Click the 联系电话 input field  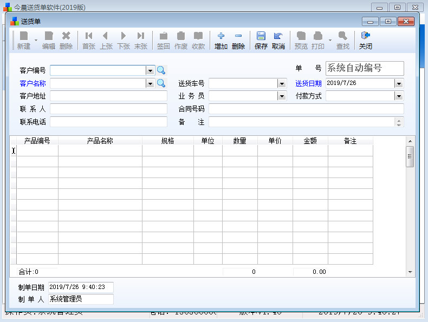pyautogui.click(x=108, y=122)
